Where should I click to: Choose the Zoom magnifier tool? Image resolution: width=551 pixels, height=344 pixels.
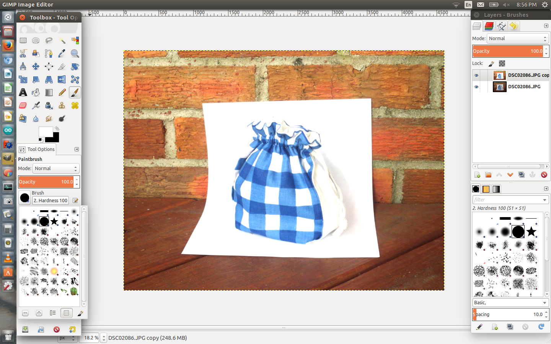[75, 54]
